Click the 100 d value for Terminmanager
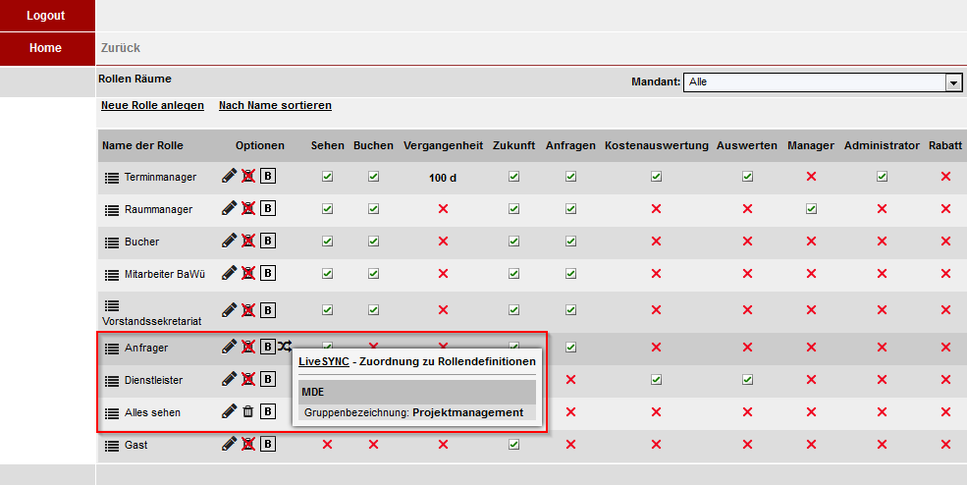The height and width of the screenshot is (485, 967). (443, 178)
